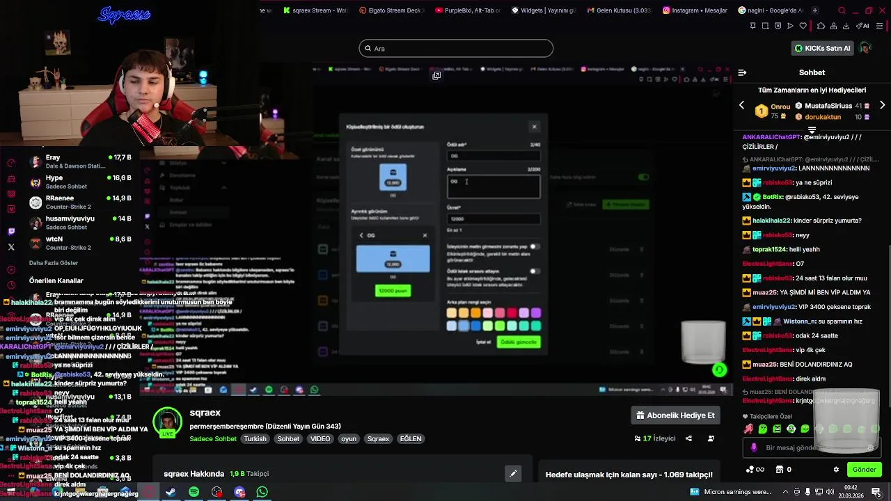Close the streamed reward dialog

[534, 127]
